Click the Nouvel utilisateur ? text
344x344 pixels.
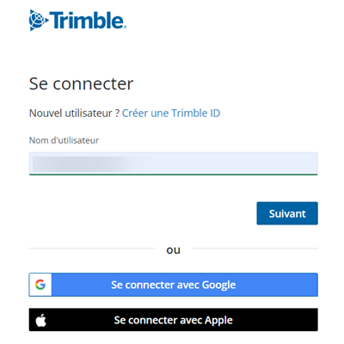tap(74, 114)
